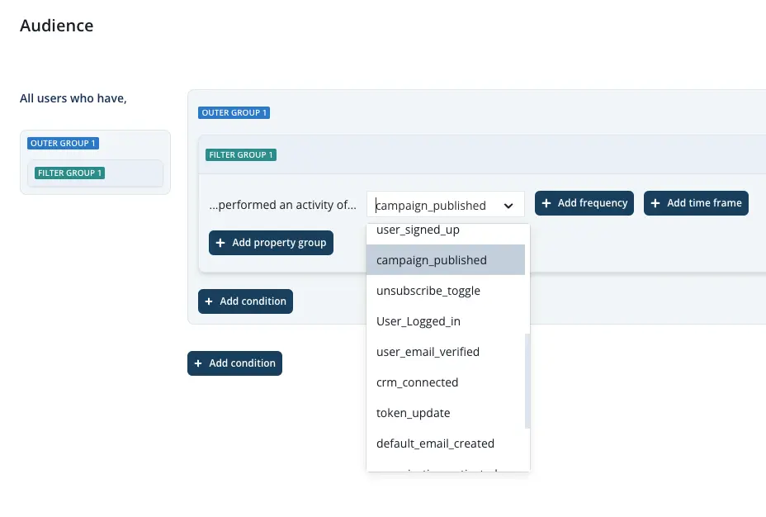Click plus icon on inner Add condition
766x517 pixels.
pyautogui.click(x=209, y=301)
